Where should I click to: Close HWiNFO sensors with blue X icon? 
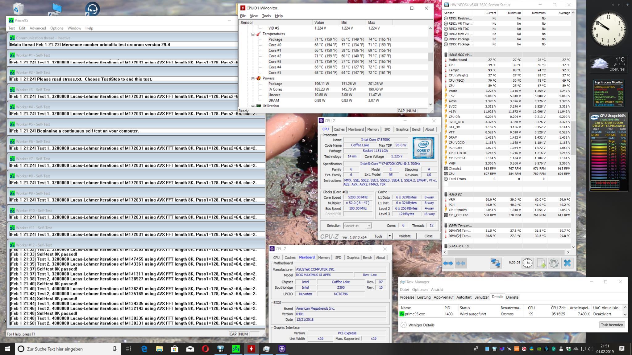pyautogui.click(x=567, y=263)
